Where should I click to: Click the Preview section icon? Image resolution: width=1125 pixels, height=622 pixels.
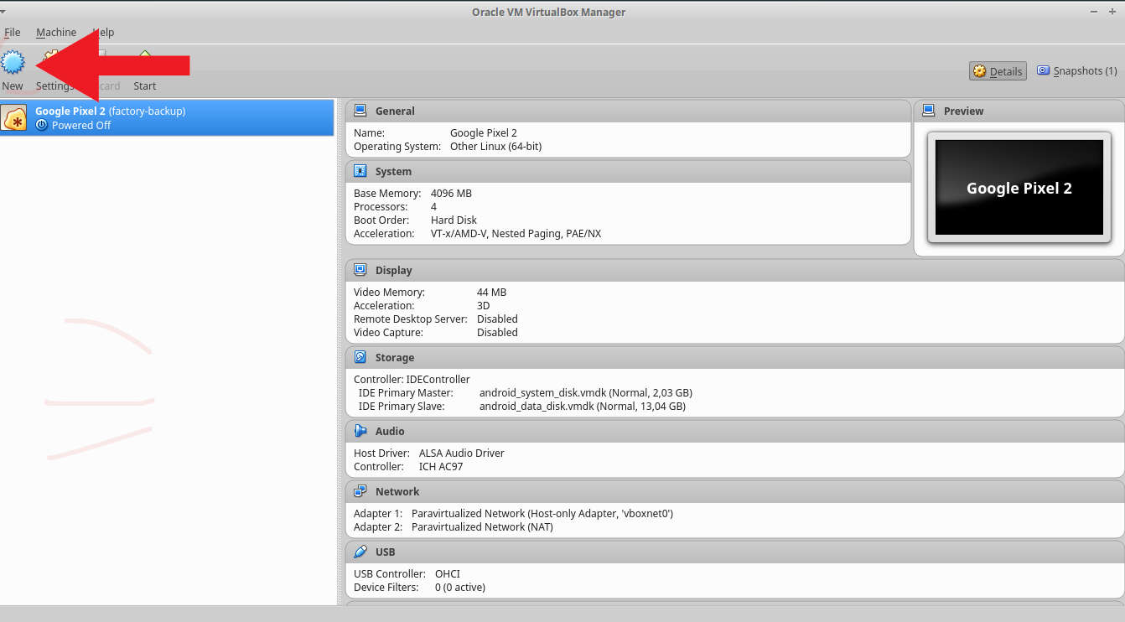[x=929, y=111]
